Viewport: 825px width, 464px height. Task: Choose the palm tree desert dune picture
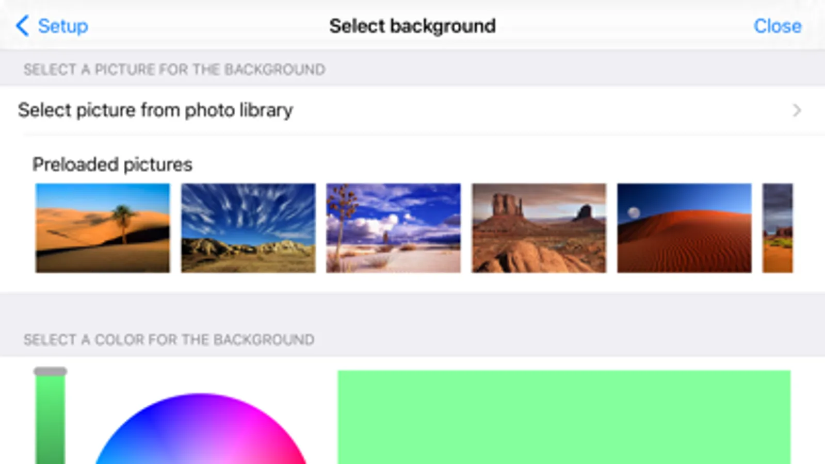tap(103, 228)
